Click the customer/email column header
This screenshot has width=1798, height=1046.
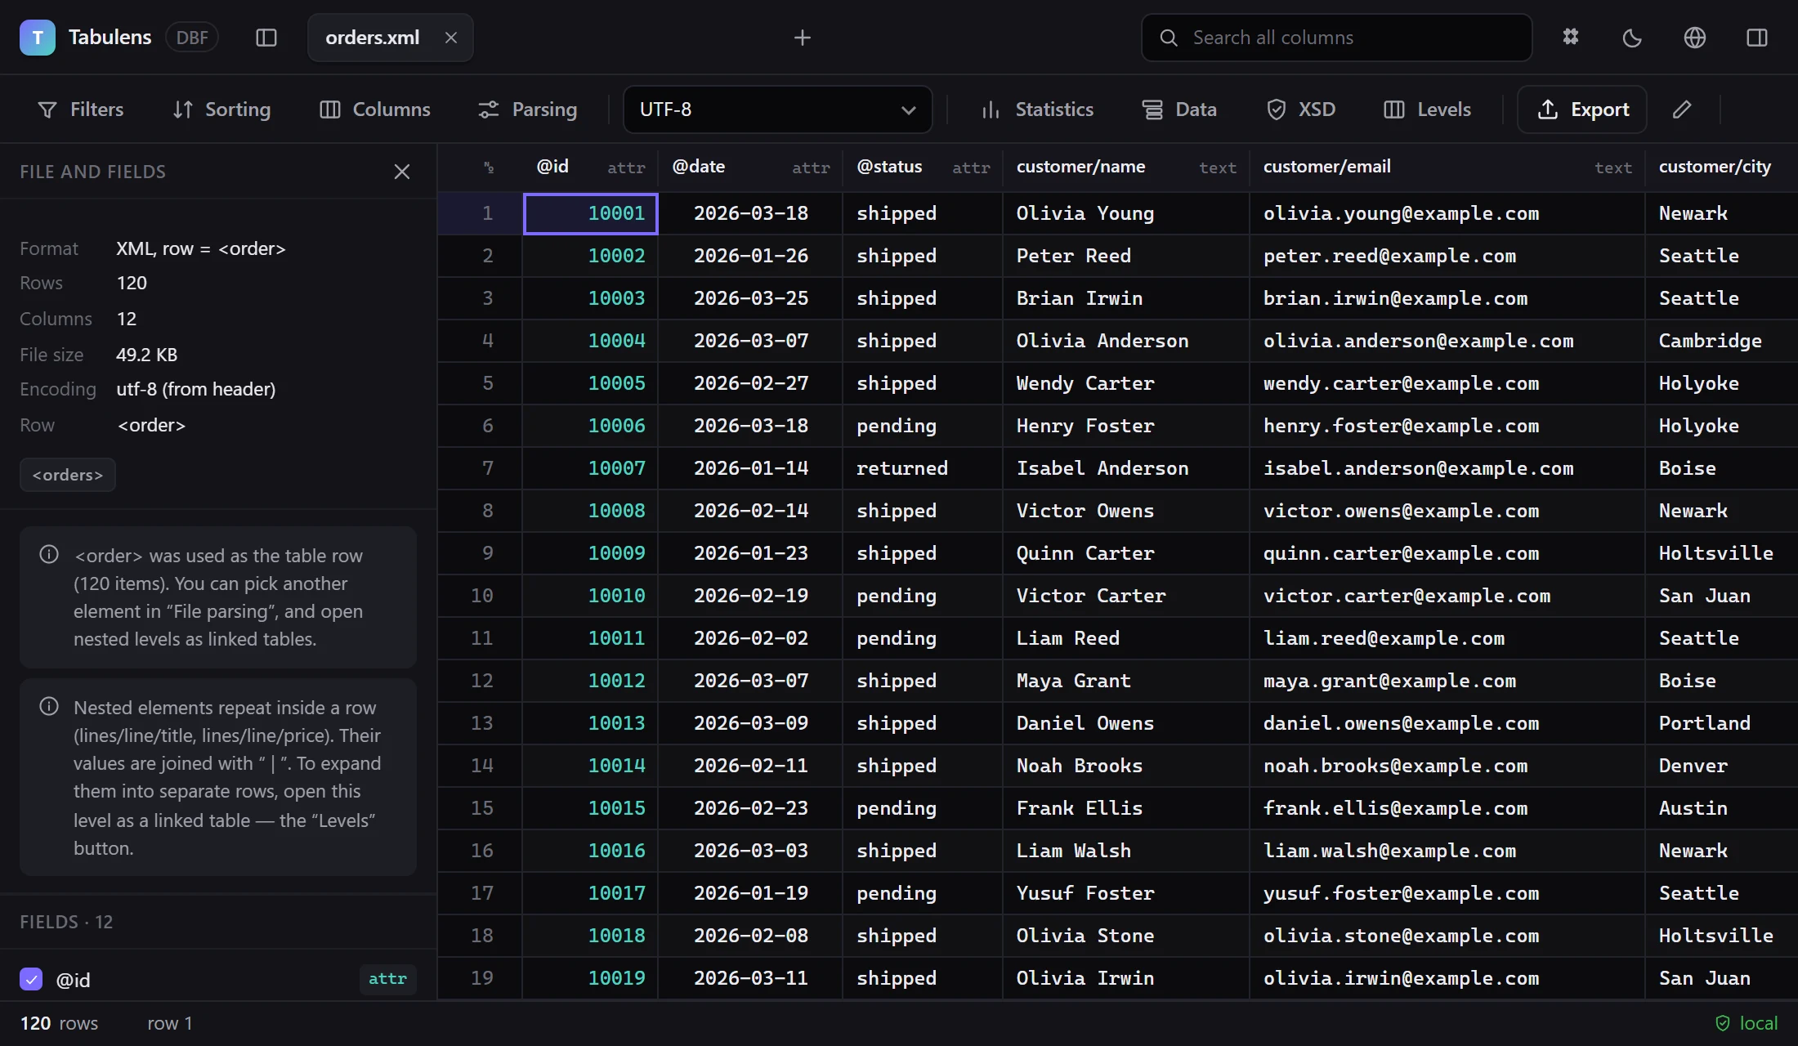1447,168
